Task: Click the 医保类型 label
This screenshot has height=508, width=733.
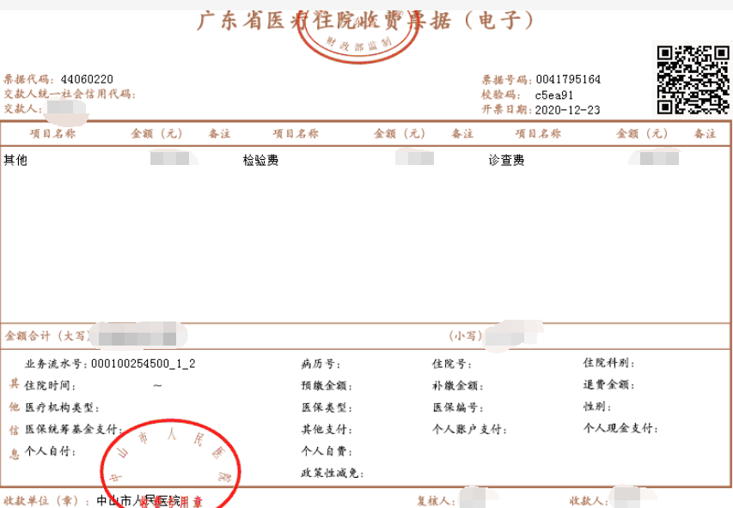Action: 327,407
